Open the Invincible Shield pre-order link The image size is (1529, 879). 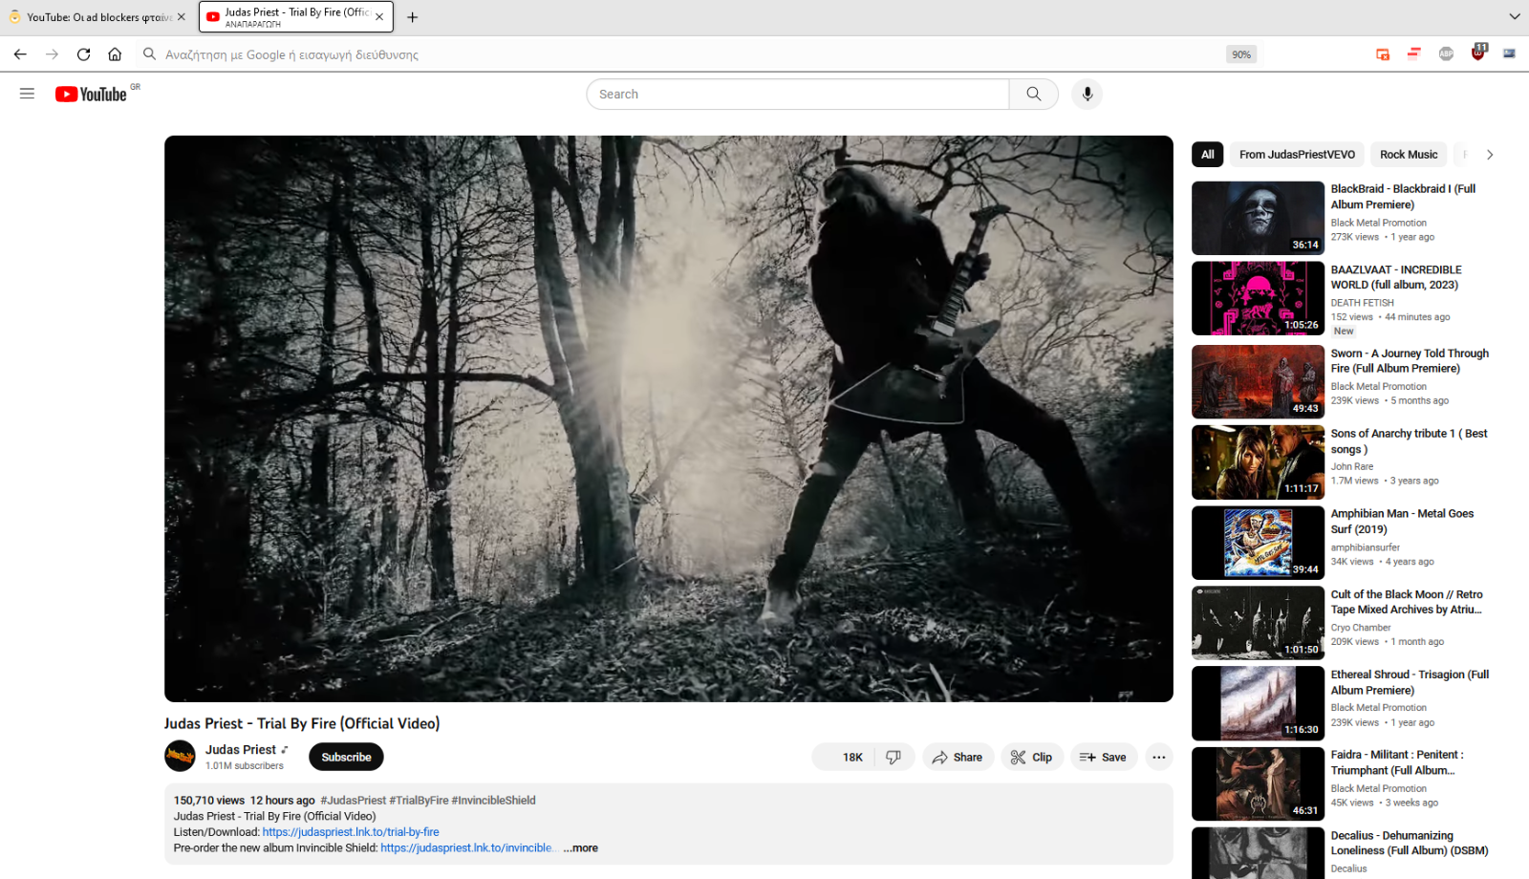click(x=467, y=848)
